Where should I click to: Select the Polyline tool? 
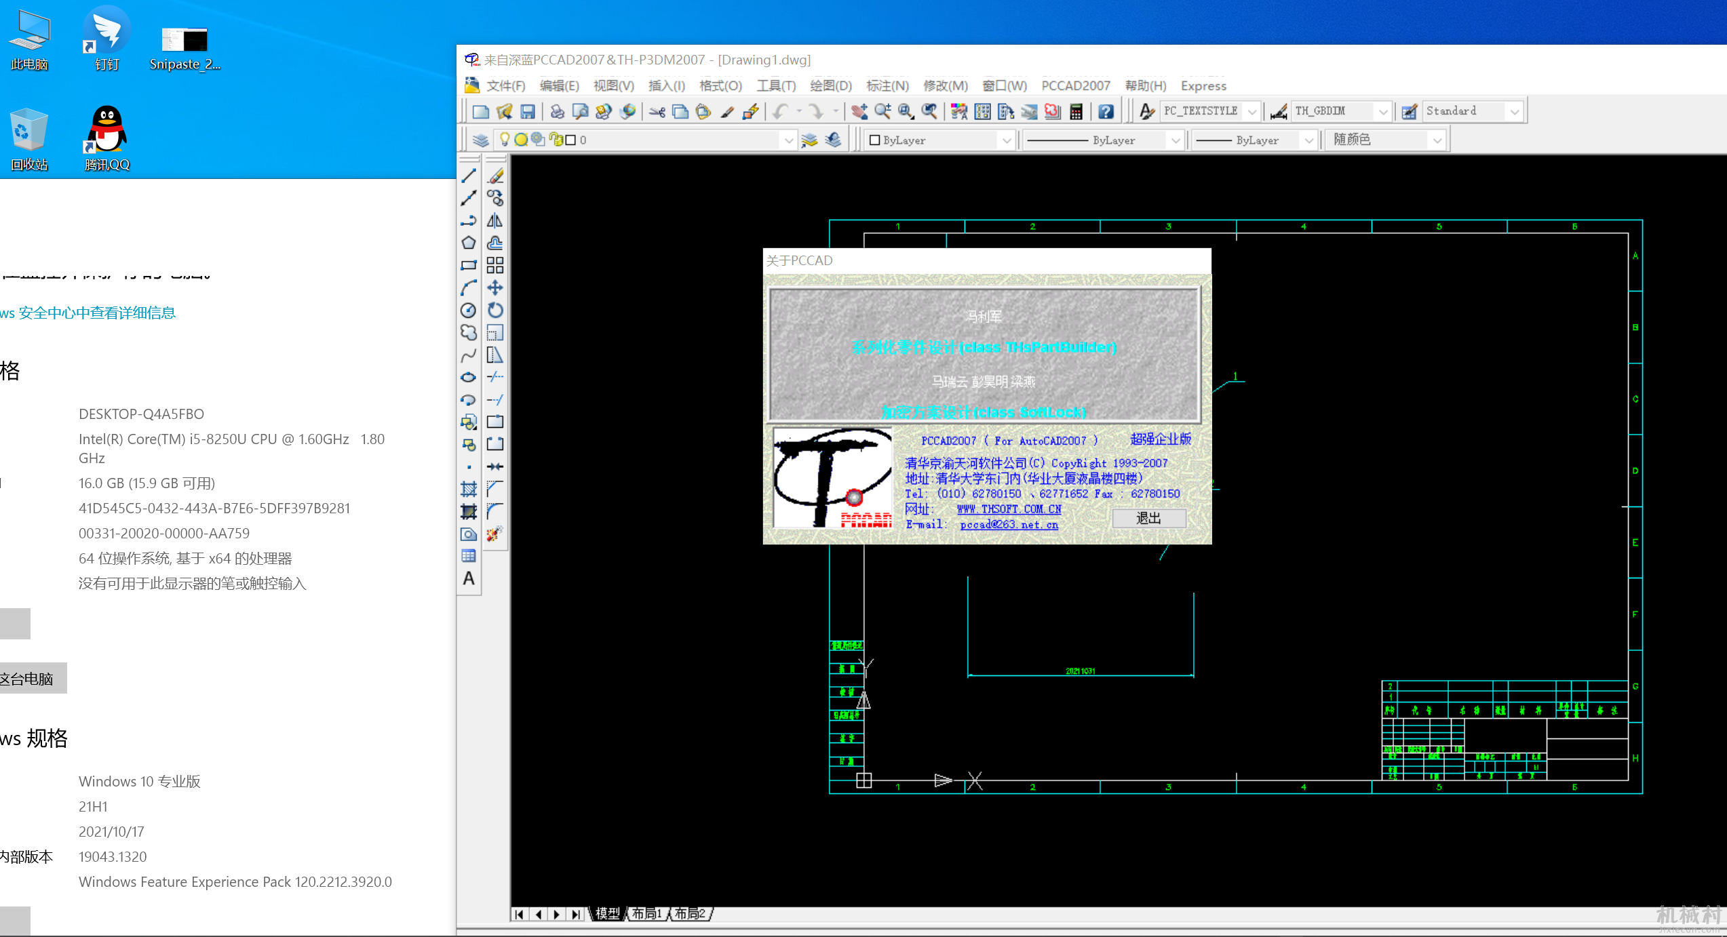469,220
